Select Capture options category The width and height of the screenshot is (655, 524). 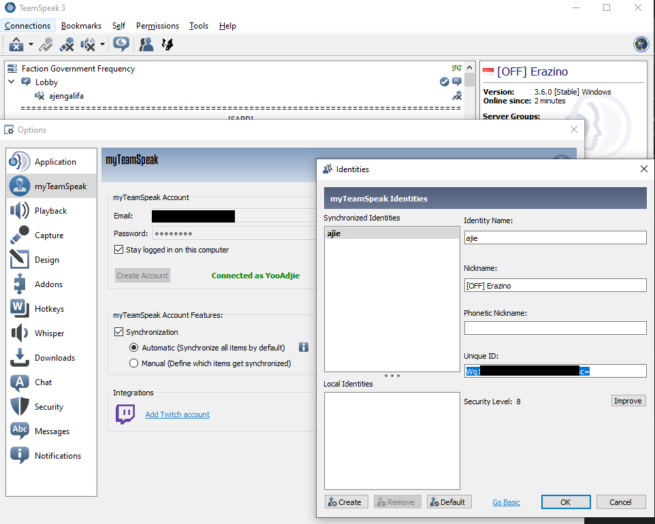[x=51, y=235]
